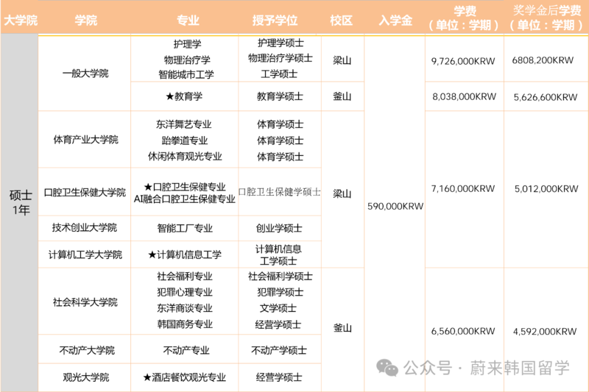Click the ★酒店餐饮观光专业 cell
The image size is (589, 392).
(x=185, y=378)
